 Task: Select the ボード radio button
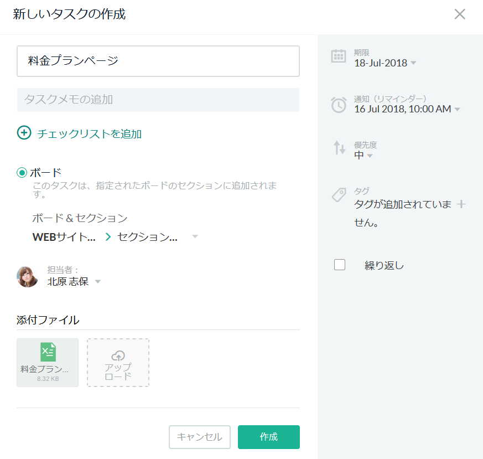click(22, 173)
